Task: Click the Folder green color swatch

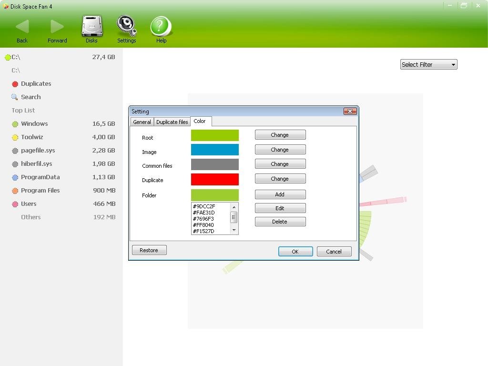Action: pos(215,195)
